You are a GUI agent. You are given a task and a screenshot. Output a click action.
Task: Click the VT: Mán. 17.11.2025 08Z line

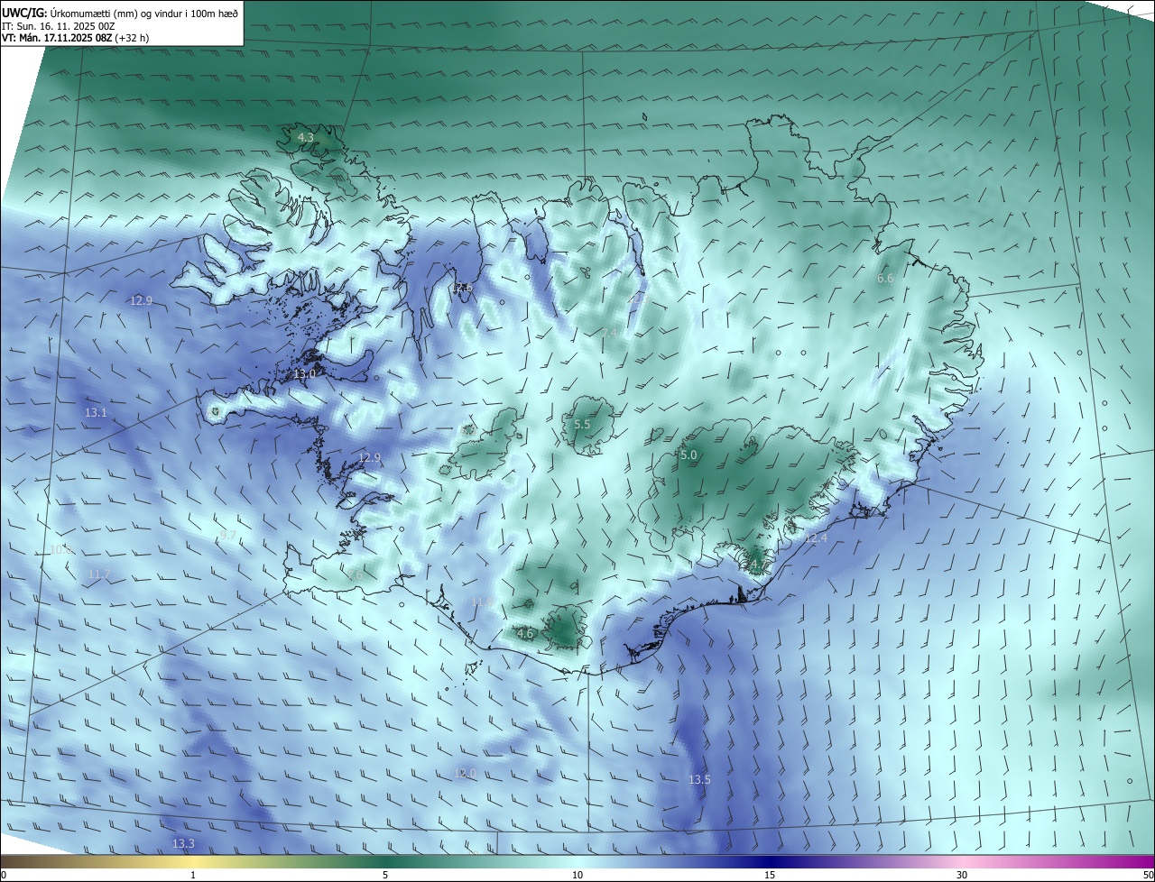pyautogui.click(x=75, y=38)
